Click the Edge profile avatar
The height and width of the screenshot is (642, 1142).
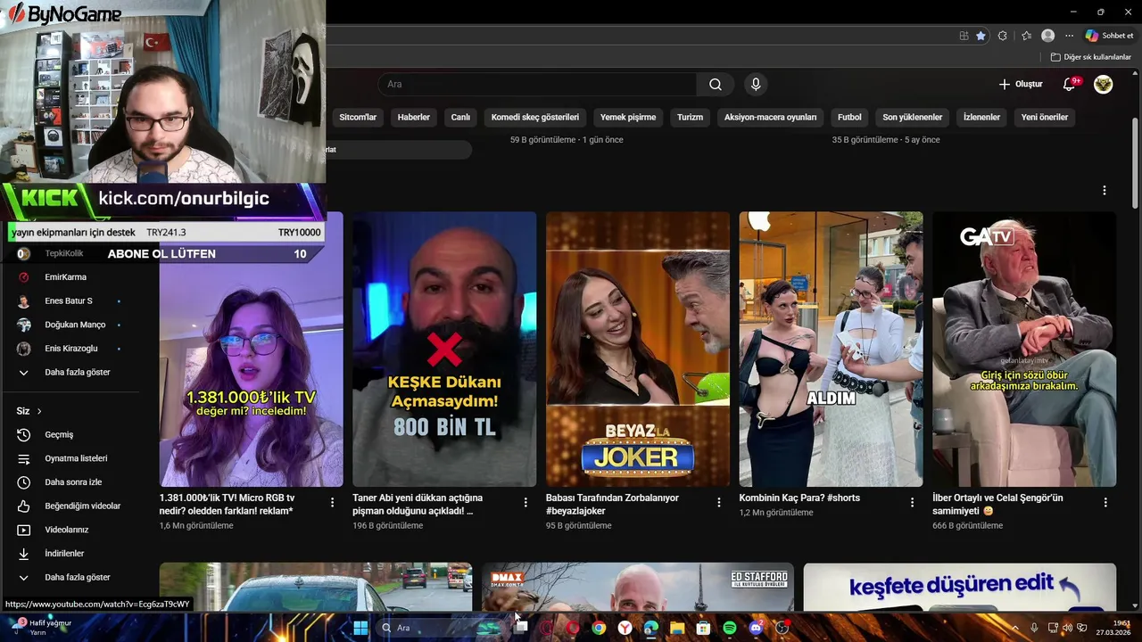coord(1048,36)
